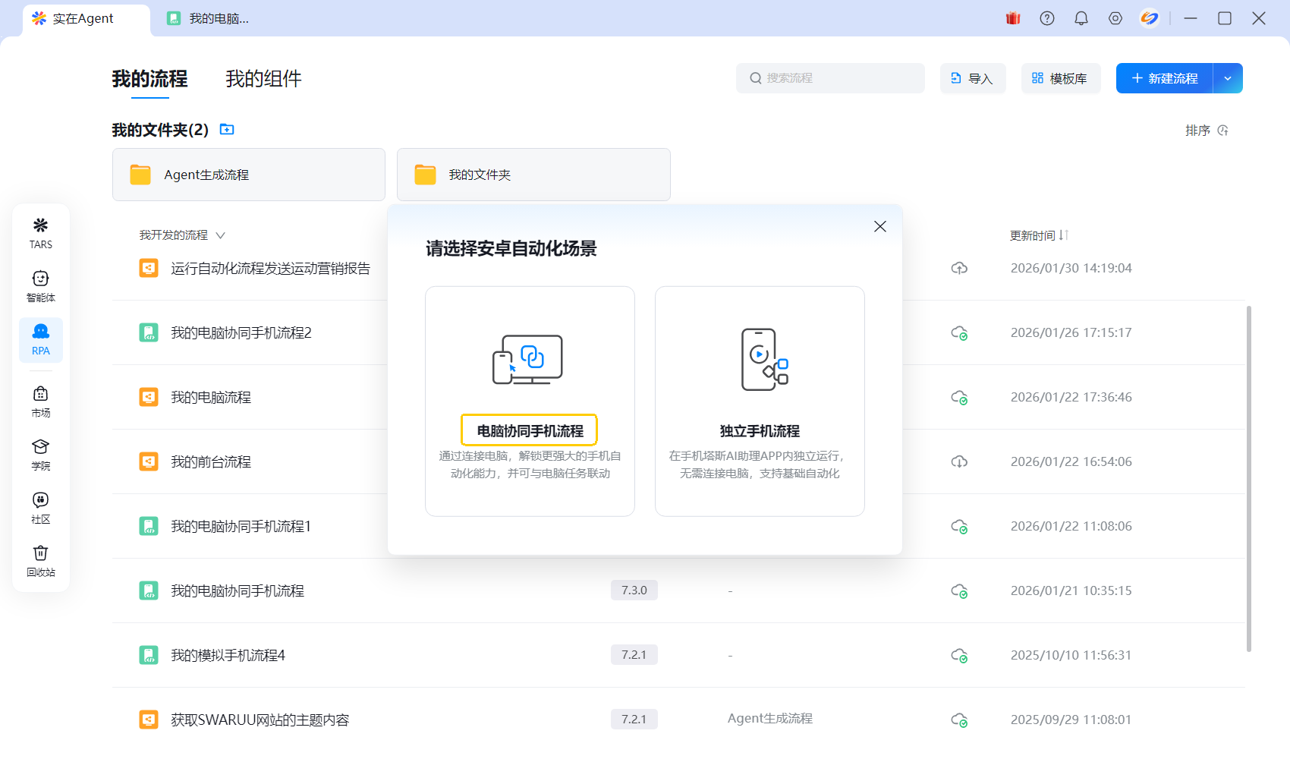Open the 市场 market icon
1290x759 pixels.
tap(41, 401)
